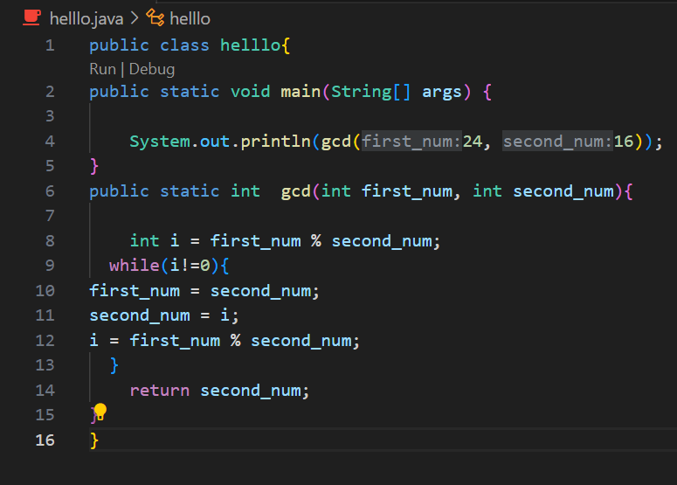Image resolution: width=677 pixels, height=485 pixels.
Task: Click the Run CodeLens above main
Action: pyautogui.click(x=102, y=69)
